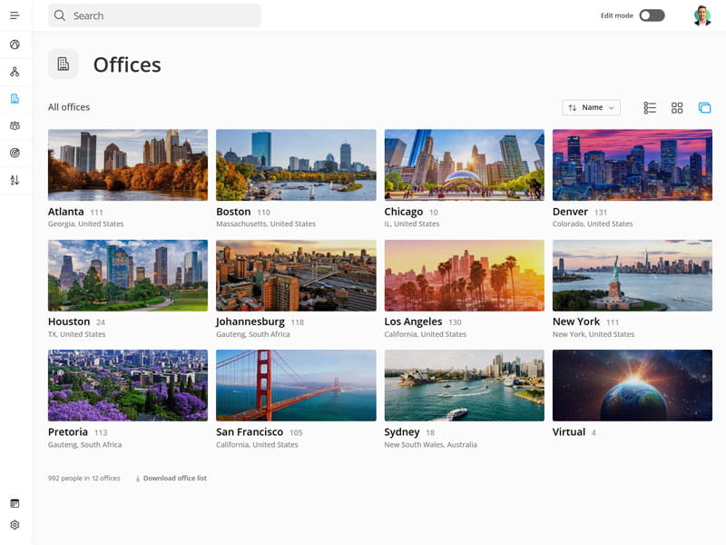726x545 pixels.
Task: Open the Name sort dropdown
Action: pyautogui.click(x=591, y=107)
